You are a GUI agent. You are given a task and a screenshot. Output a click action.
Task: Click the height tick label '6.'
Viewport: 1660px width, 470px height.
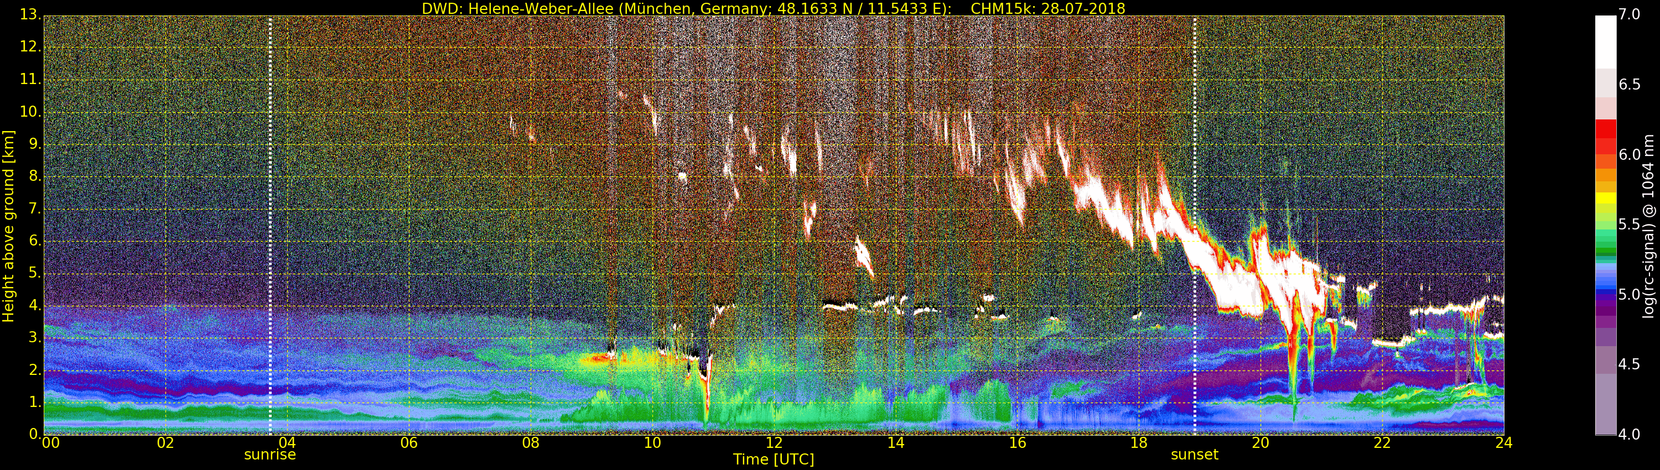35,240
